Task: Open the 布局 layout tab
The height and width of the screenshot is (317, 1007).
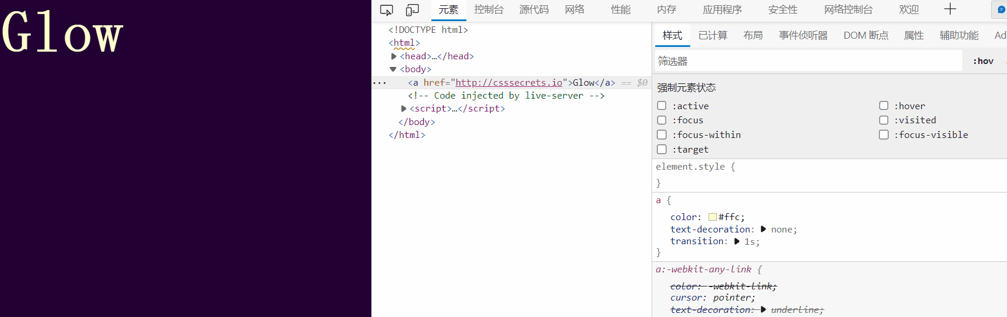Action: coord(753,35)
